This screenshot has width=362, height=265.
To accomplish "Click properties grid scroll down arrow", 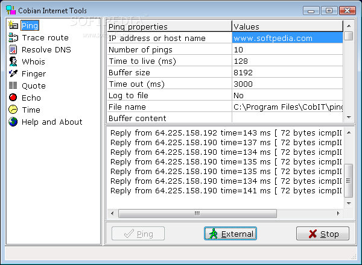I will [349, 117].
